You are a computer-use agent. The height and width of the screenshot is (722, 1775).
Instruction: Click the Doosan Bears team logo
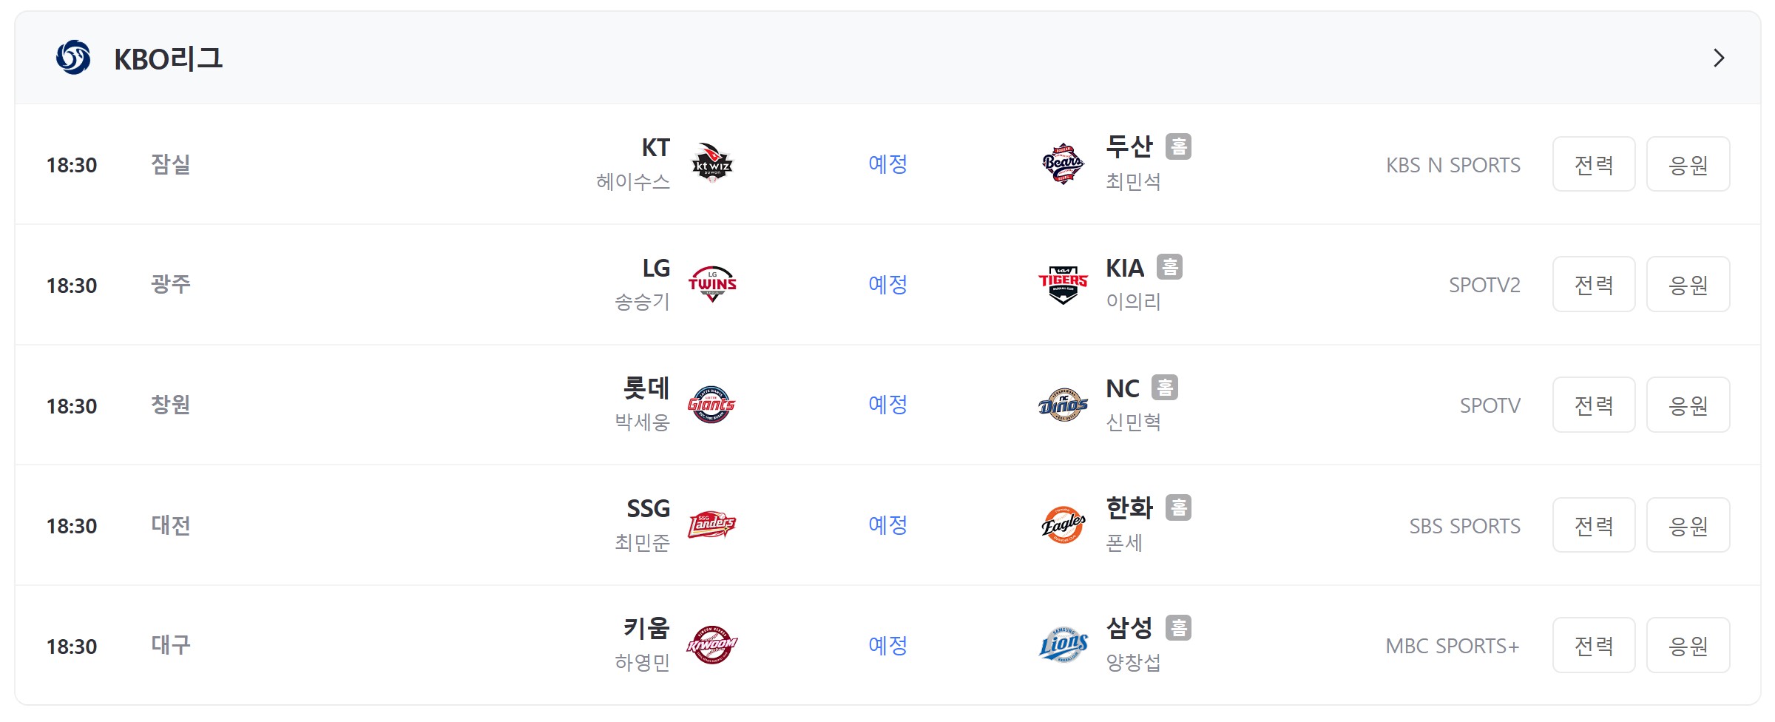(x=1063, y=163)
